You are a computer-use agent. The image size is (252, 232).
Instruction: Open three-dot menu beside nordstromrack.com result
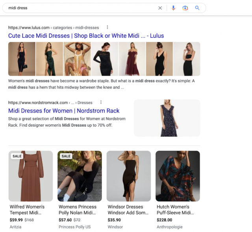coord(101,102)
